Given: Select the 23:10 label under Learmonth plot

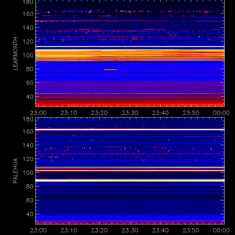Looking at the screenshot, I should click(x=69, y=113).
